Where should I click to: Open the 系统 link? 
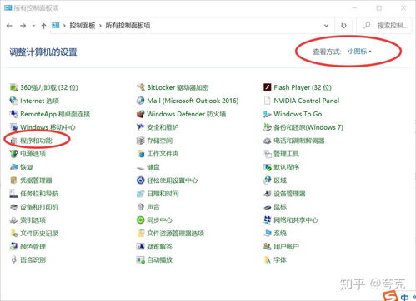280,234
